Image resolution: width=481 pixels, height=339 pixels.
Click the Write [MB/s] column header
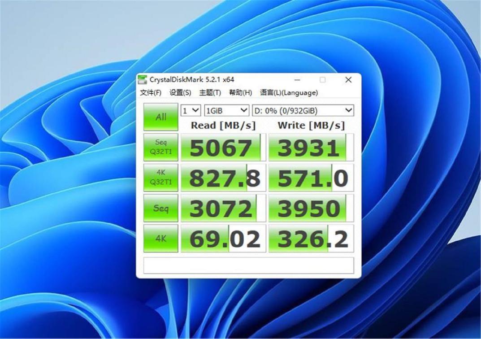312,125
